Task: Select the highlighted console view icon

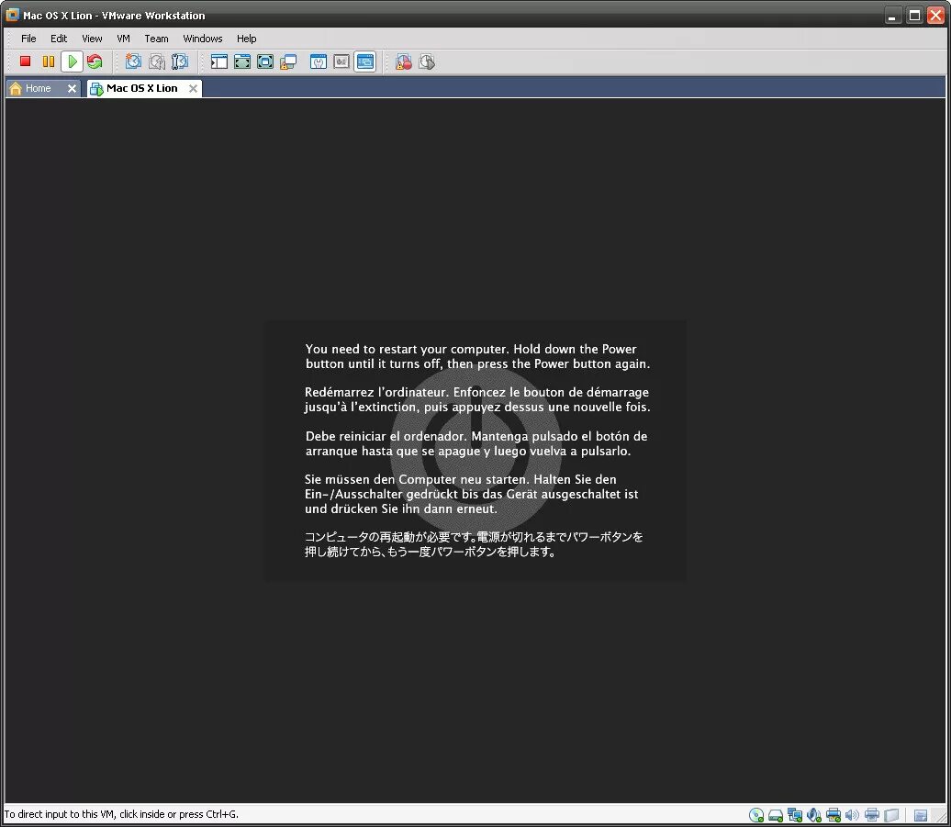Action: click(x=365, y=61)
